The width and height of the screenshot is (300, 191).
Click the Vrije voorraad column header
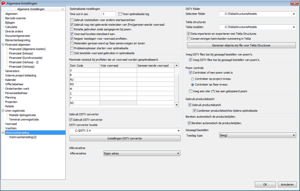click(x=118, y=66)
